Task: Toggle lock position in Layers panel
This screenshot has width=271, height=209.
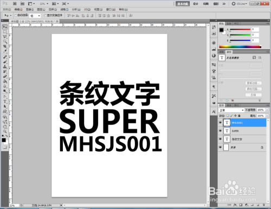Action: tap(235, 116)
